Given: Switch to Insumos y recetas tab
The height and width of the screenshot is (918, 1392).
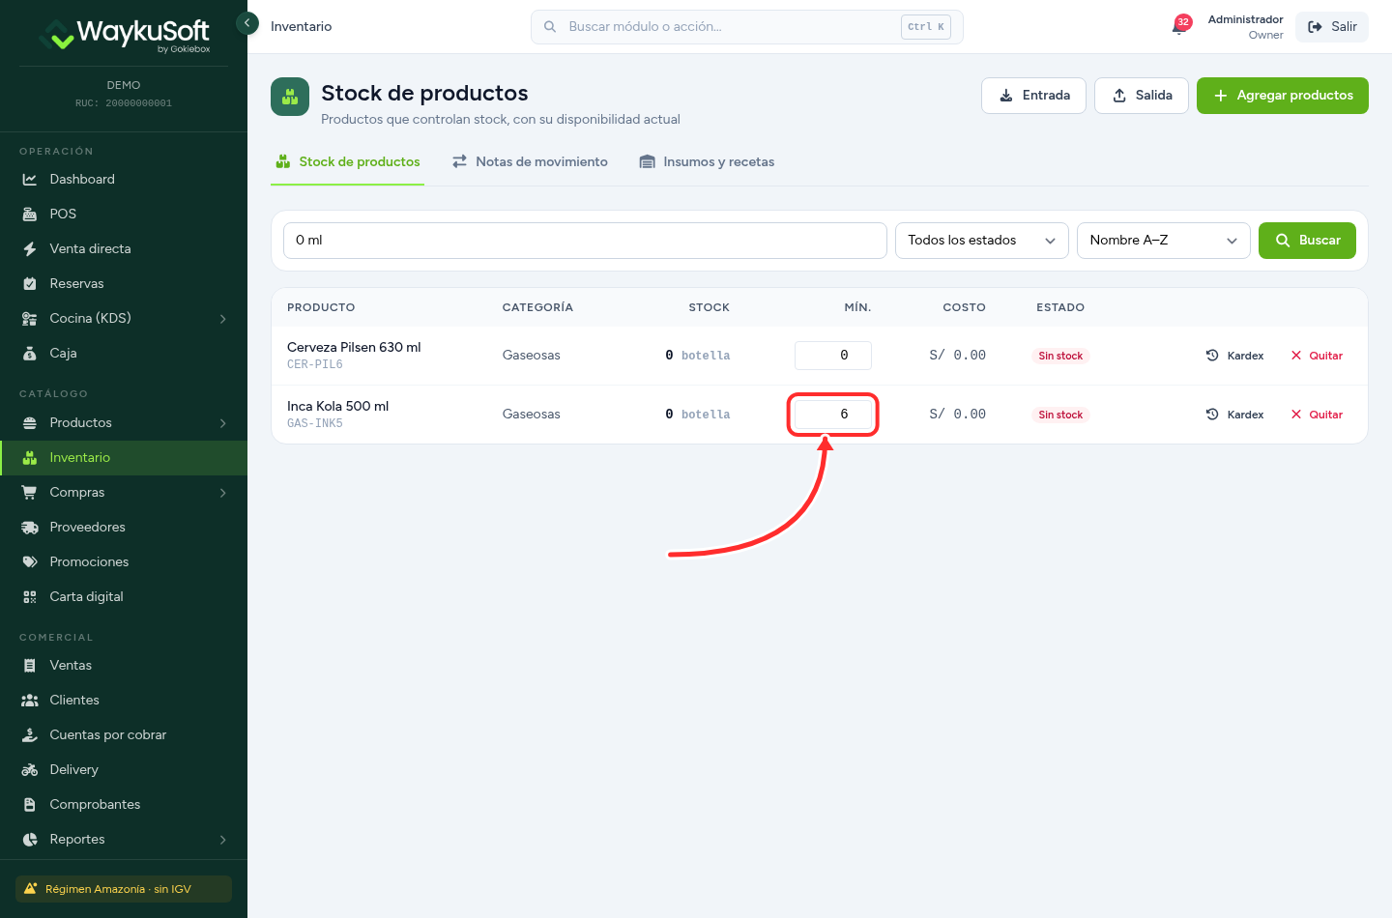Looking at the screenshot, I should pyautogui.click(x=707, y=161).
